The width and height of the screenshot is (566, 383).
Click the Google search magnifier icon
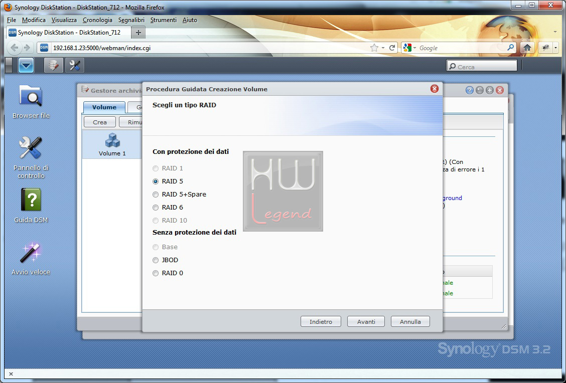[x=510, y=47]
